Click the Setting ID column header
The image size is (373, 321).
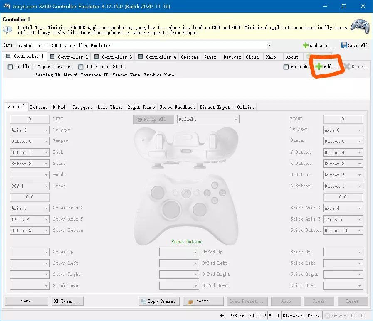pyautogui.click(x=47, y=75)
